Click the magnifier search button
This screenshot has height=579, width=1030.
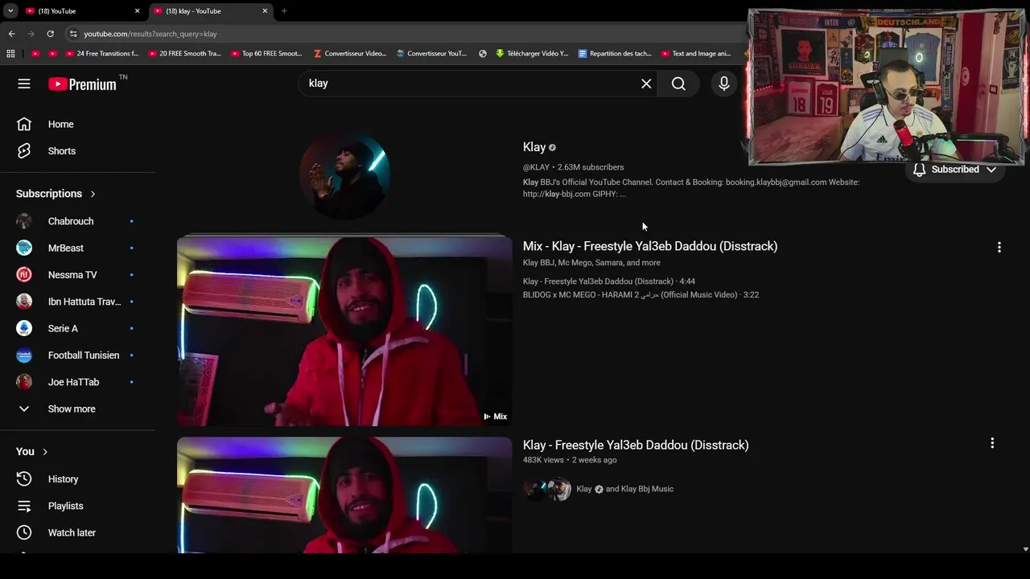678,84
